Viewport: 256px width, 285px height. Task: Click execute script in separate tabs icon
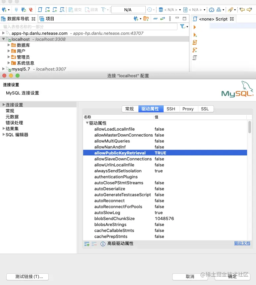pyautogui.click(x=195, y=50)
